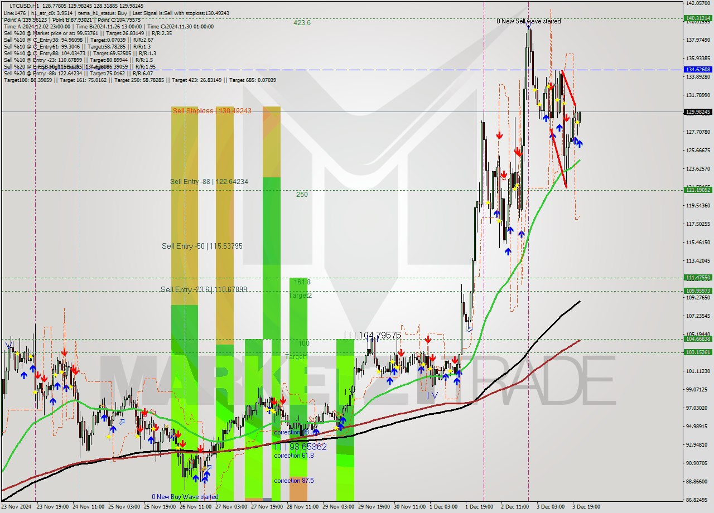Image resolution: width=714 pixels, height=513 pixels.
Task: Click the 'correction 61.8' label
Action: pos(293,456)
